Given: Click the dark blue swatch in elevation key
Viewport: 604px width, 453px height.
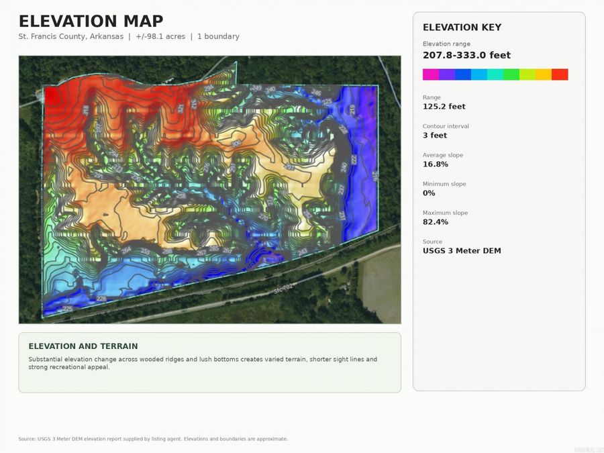Looking at the screenshot, I should [463, 74].
